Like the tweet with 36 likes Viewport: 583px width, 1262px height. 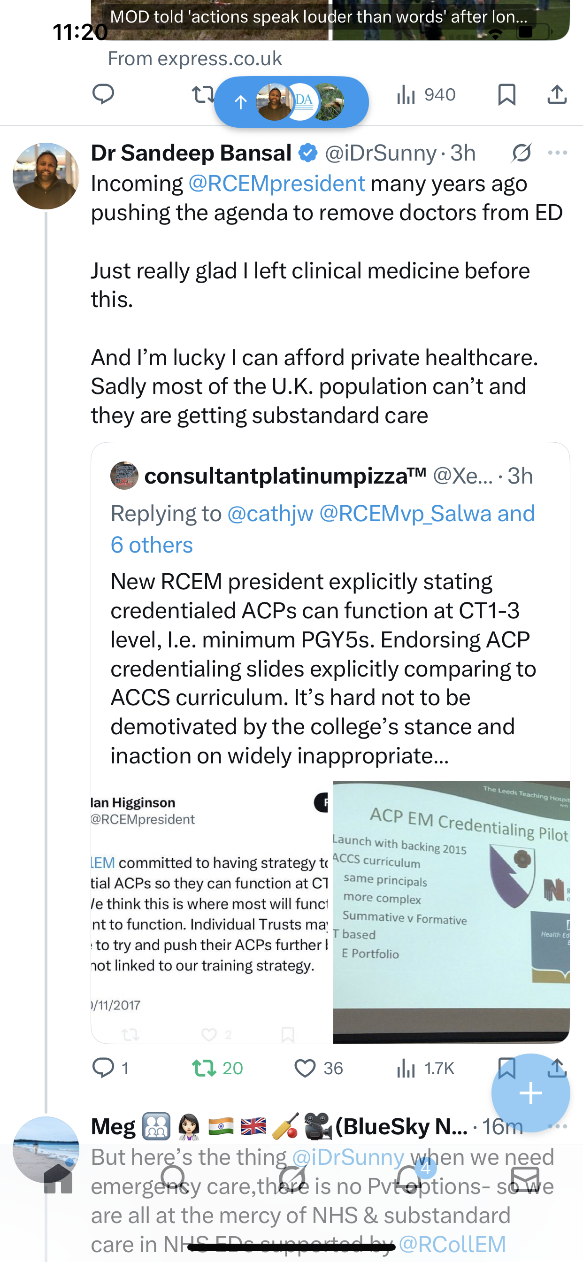point(305,1069)
